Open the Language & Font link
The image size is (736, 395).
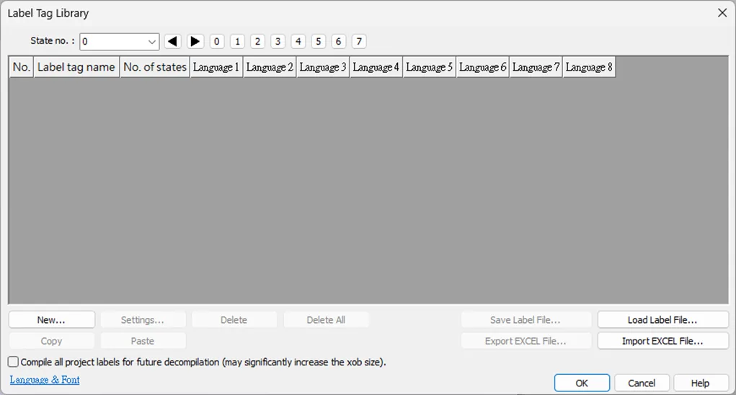pos(45,380)
